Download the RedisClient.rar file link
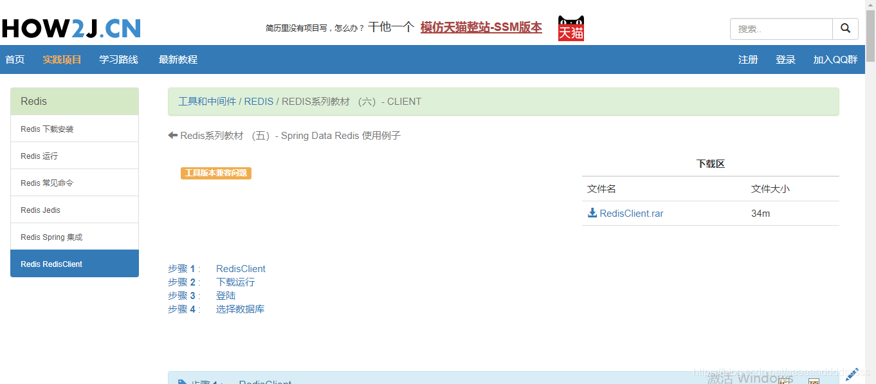 click(631, 213)
